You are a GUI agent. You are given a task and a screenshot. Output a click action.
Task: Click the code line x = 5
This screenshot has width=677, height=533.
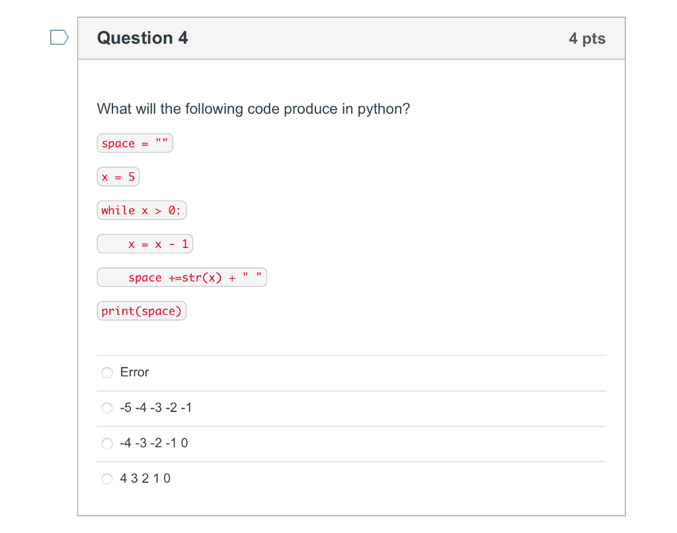(118, 177)
